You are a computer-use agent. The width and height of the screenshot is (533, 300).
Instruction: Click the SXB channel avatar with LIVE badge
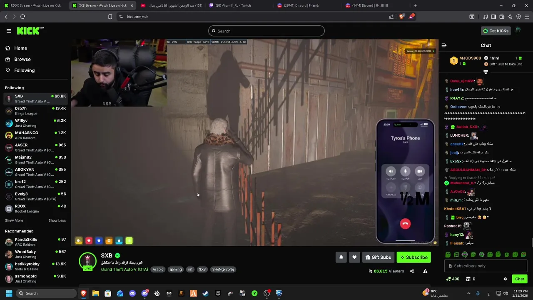click(x=87, y=261)
